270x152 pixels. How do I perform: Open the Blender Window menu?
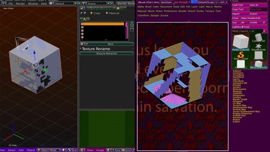pos(33,3)
